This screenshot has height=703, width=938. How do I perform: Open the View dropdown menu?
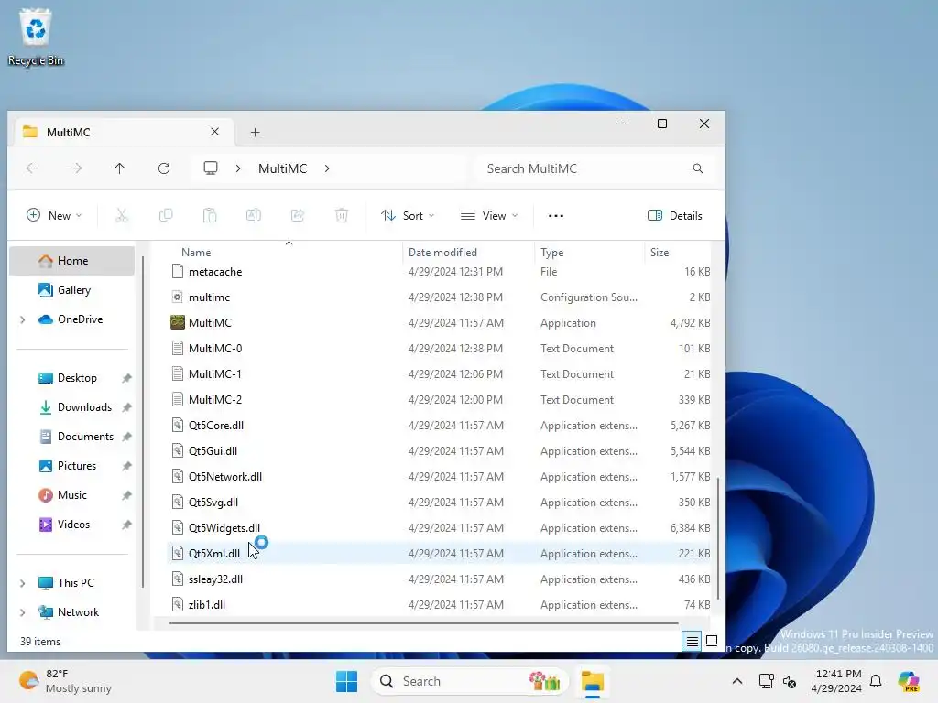[x=489, y=216]
